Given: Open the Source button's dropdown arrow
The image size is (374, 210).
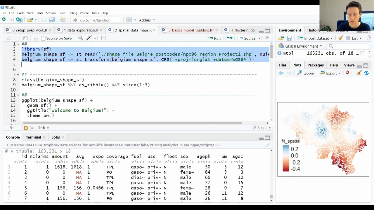Looking at the screenshot, I should tap(259, 38).
